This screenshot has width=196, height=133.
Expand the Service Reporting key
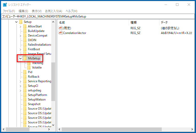tap(20, 81)
